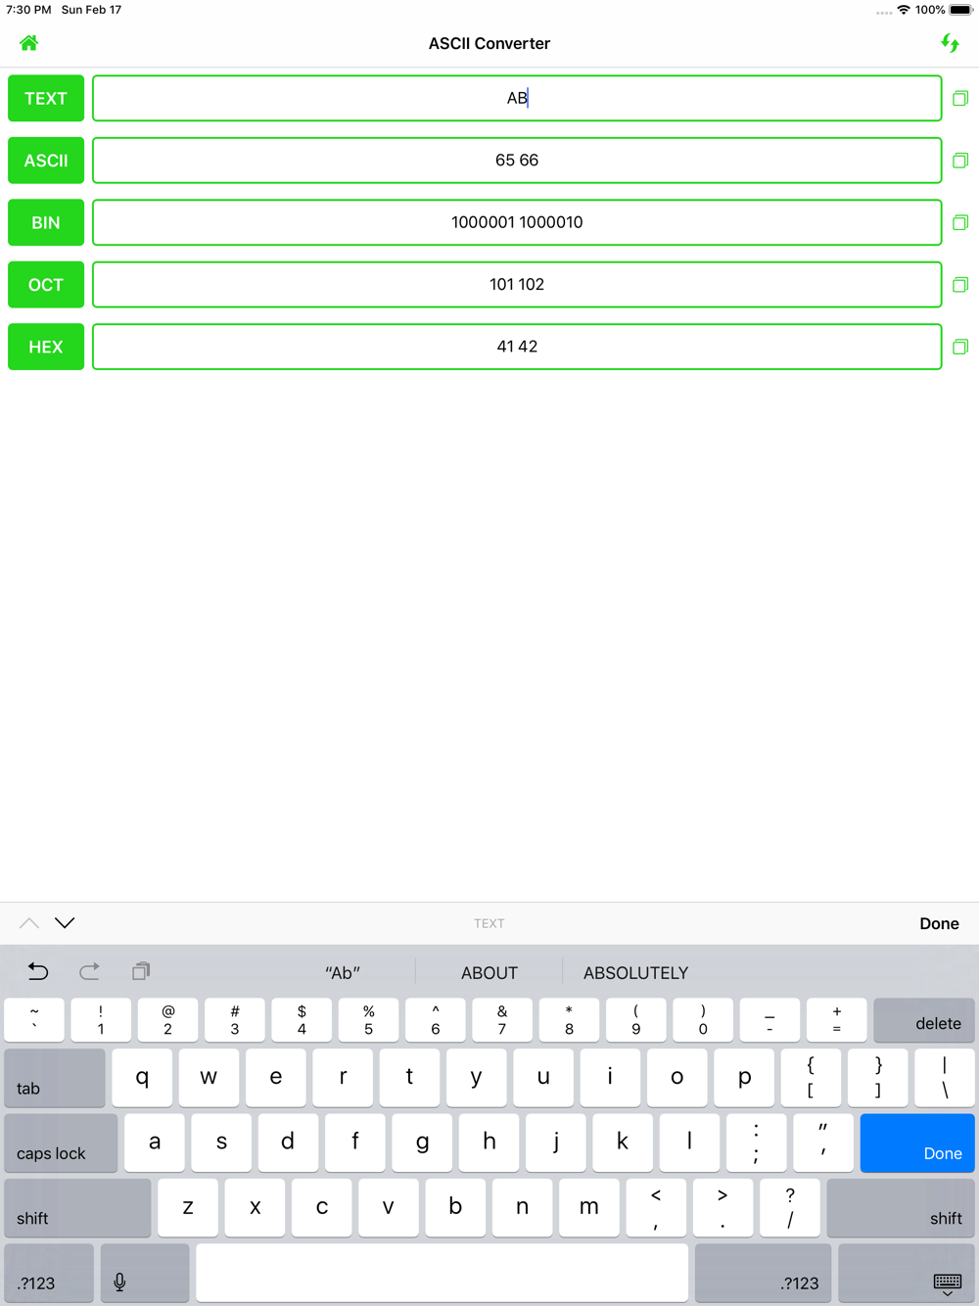The width and height of the screenshot is (979, 1306).
Task: Copy the ASCII field value
Action: pyautogui.click(x=960, y=161)
